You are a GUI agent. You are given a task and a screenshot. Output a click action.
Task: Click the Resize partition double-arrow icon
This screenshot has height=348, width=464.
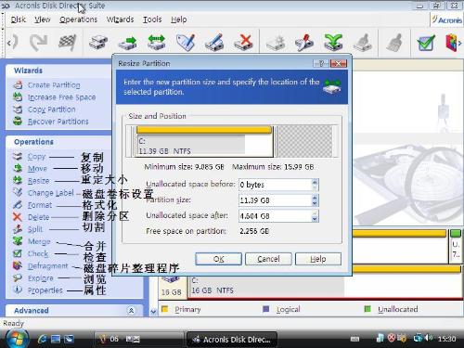(x=156, y=42)
